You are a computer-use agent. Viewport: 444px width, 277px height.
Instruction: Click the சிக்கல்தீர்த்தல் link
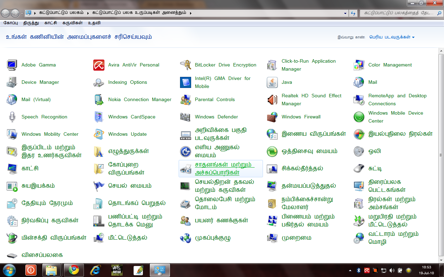[302, 169]
